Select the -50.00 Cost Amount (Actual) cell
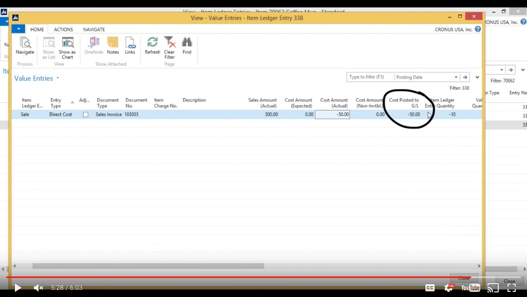527x297 pixels. [x=333, y=115]
